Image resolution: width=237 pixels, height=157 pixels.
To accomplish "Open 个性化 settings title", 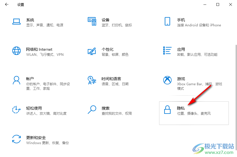I will click(108, 49).
